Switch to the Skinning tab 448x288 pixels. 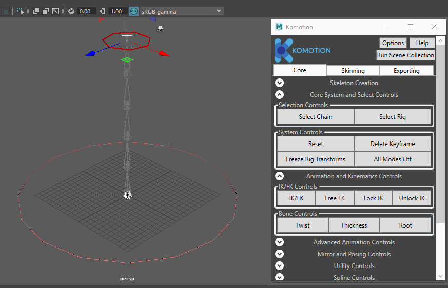353,71
